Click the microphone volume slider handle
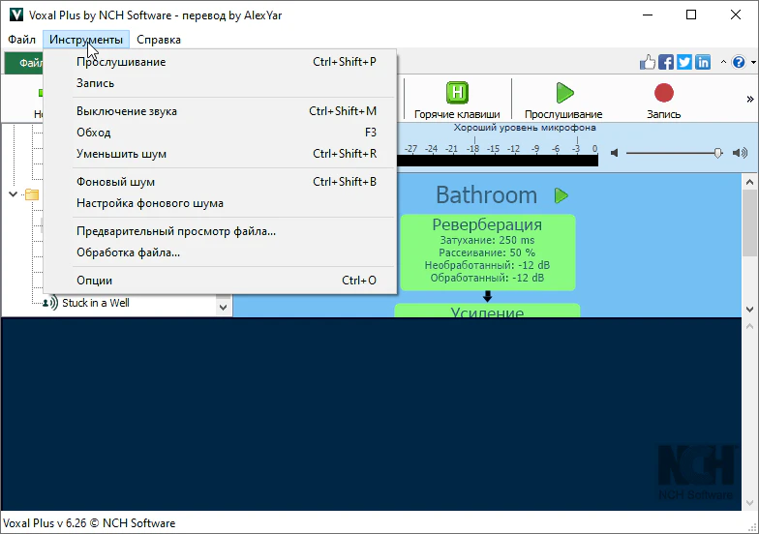759x534 pixels. point(717,153)
